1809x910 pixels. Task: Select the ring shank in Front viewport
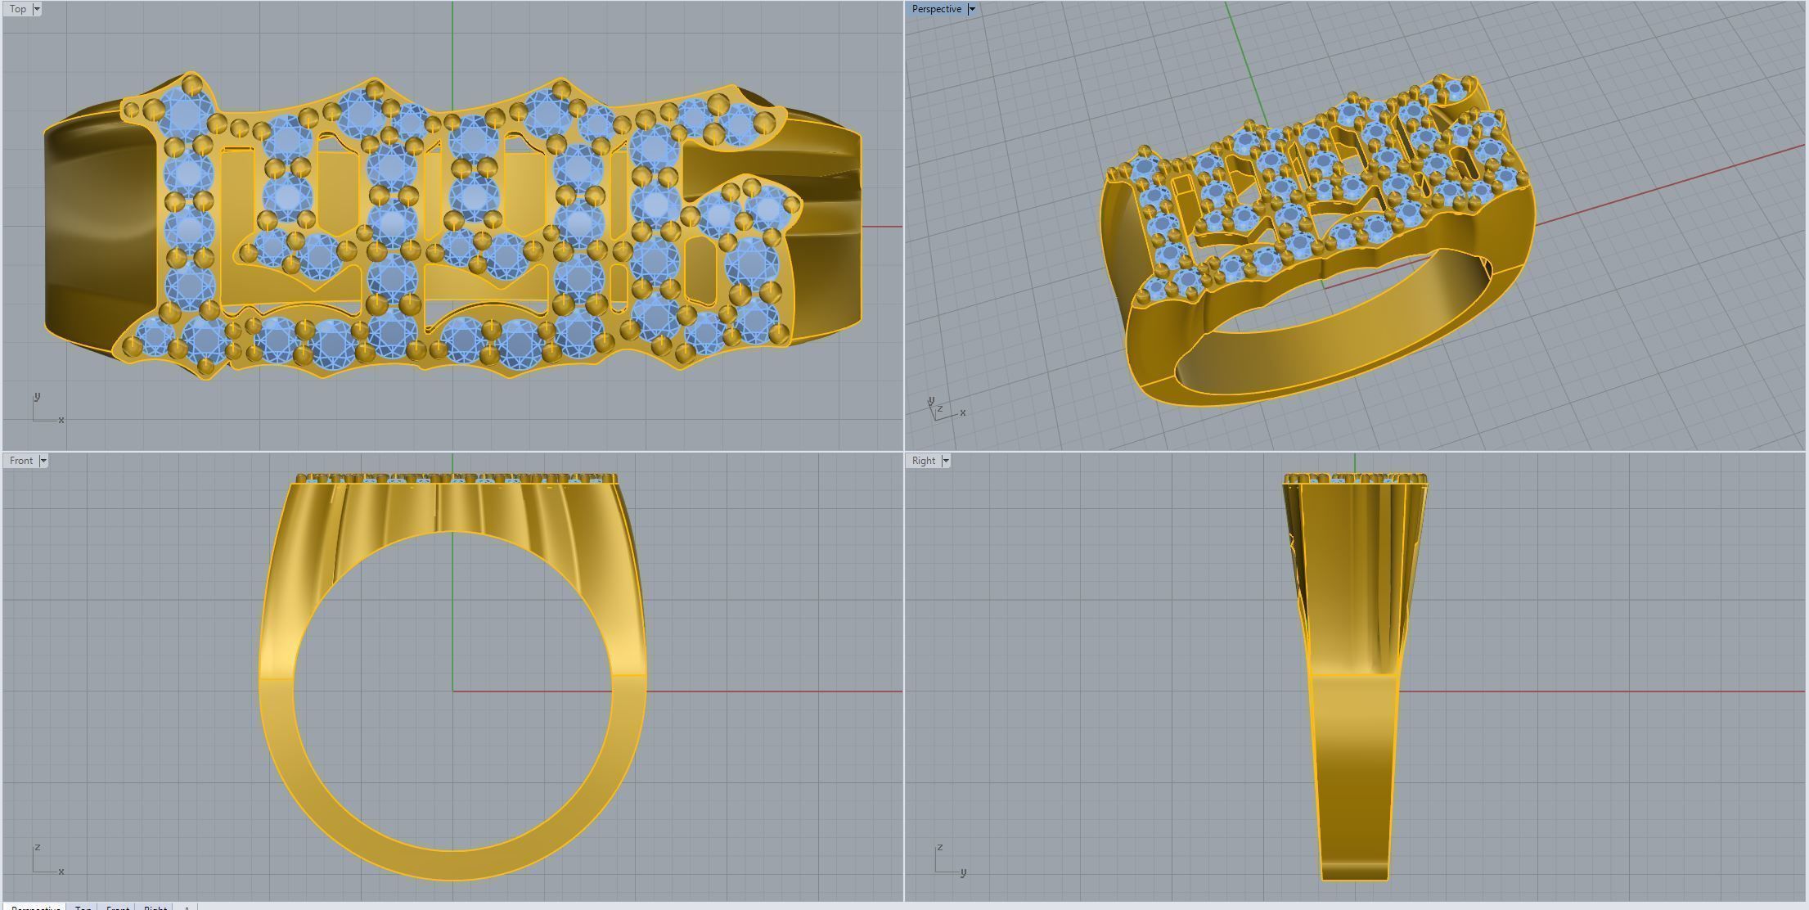coord(452,866)
